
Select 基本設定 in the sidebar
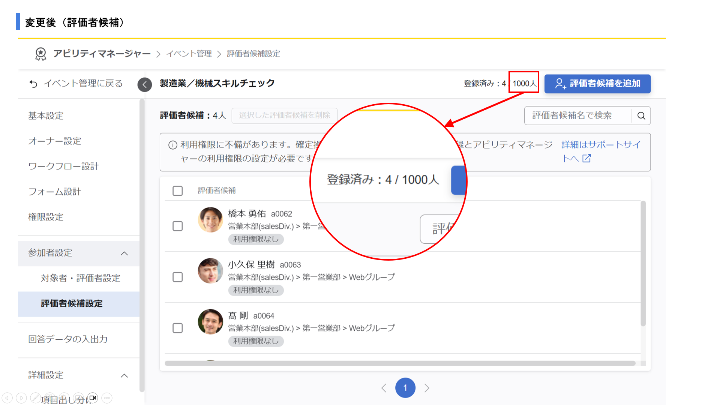[46, 115]
